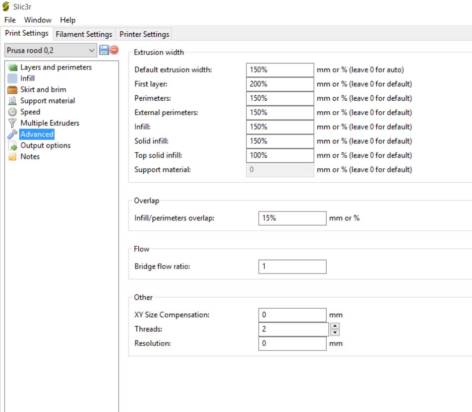Click the Support material building icon
This screenshot has width=472, height=412.
(13, 101)
